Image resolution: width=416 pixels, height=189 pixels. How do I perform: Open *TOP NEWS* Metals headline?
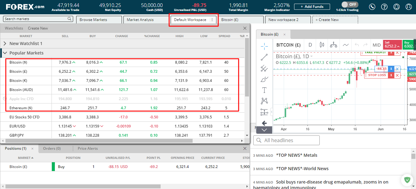click(297, 155)
